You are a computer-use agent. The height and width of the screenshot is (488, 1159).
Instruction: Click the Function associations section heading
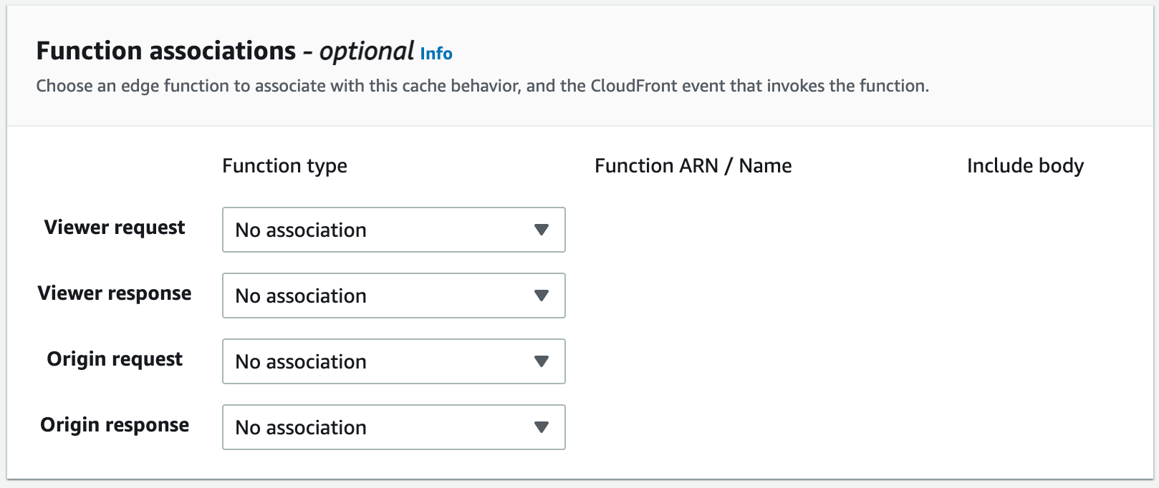pos(165,51)
